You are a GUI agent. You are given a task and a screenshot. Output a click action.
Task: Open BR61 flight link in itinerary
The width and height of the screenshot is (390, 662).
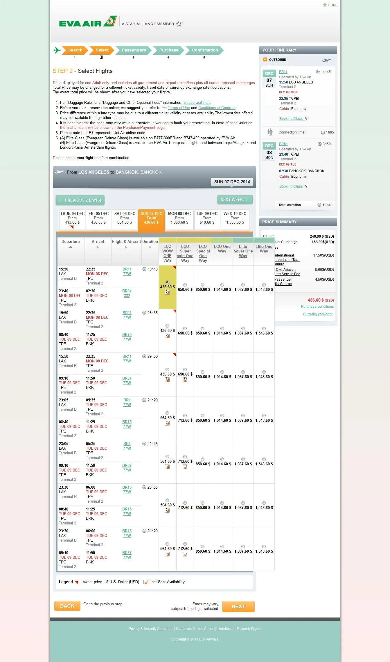283,144
